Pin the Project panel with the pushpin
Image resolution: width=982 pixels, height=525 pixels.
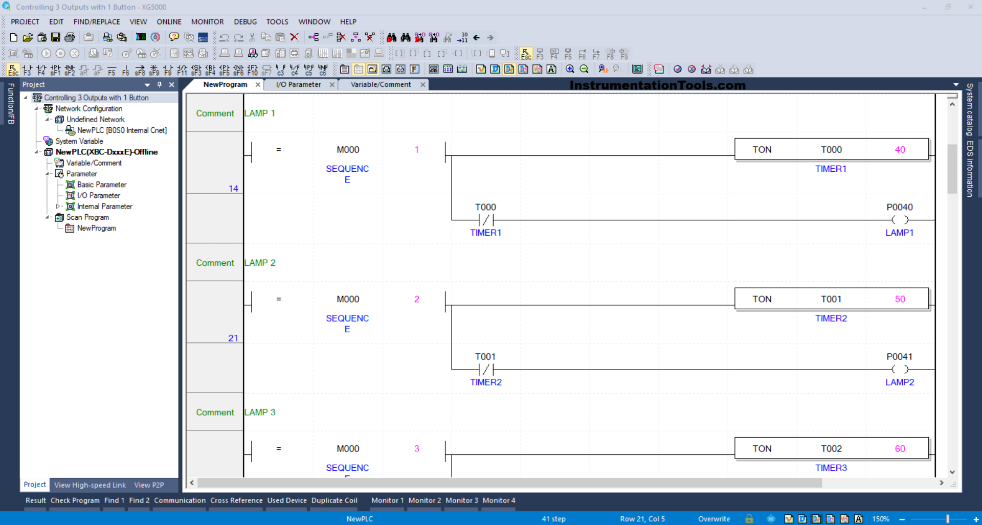(160, 85)
